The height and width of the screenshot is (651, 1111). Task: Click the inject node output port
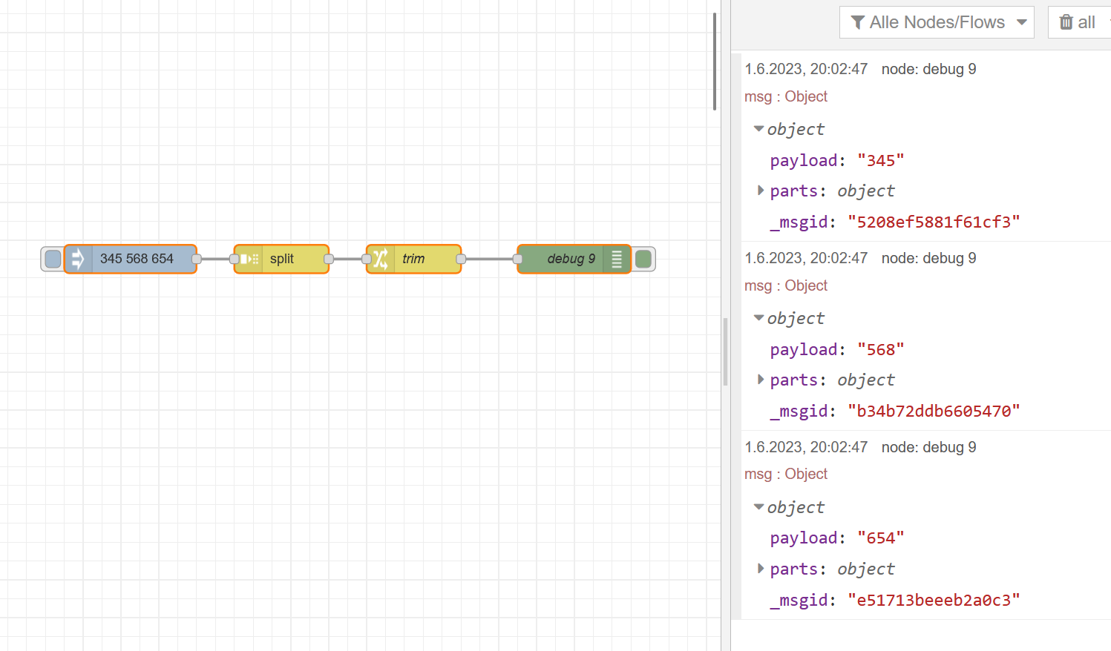click(x=197, y=259)
